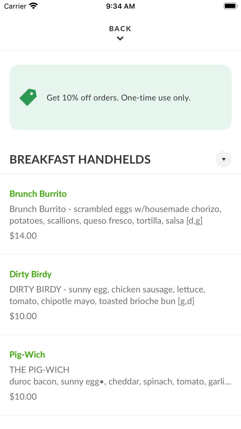Viewport: 241px width, 429px height.
Task: Open the Pig-Wich item
Action: 121,375
